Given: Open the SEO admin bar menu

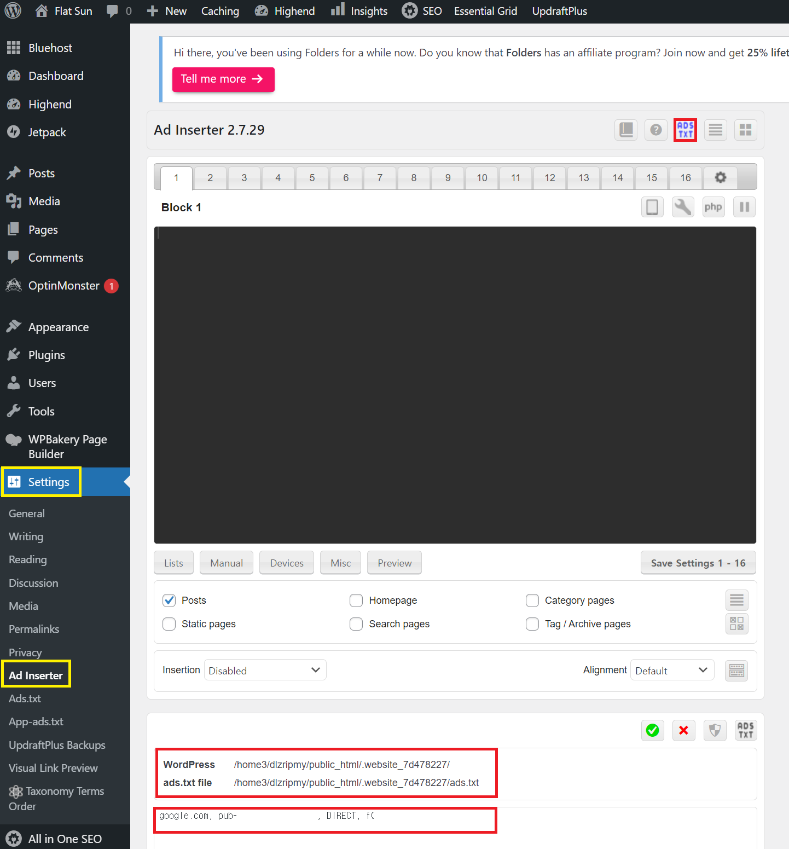Looking at the screenshot, I should [x=422, y=11].
